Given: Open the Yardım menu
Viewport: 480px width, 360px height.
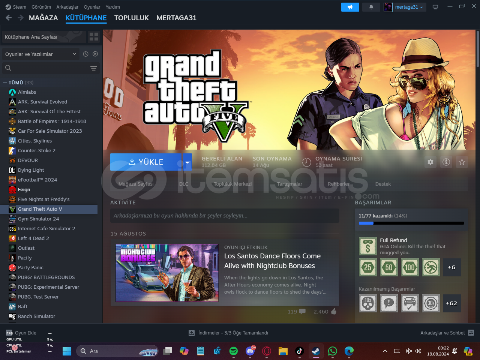Looking at the screenshot, I should [x=113, y=7].
